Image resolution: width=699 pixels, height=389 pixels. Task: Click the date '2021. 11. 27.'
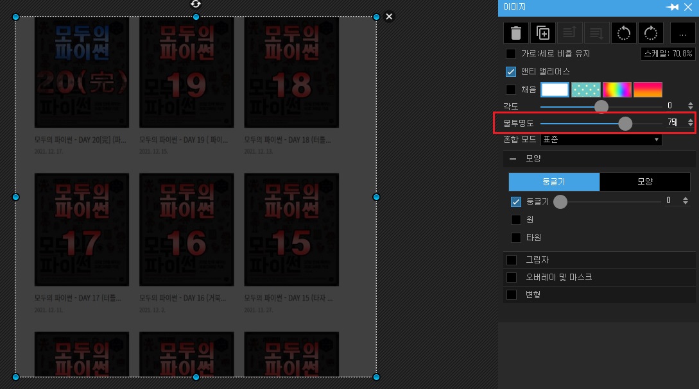[259, 310]
